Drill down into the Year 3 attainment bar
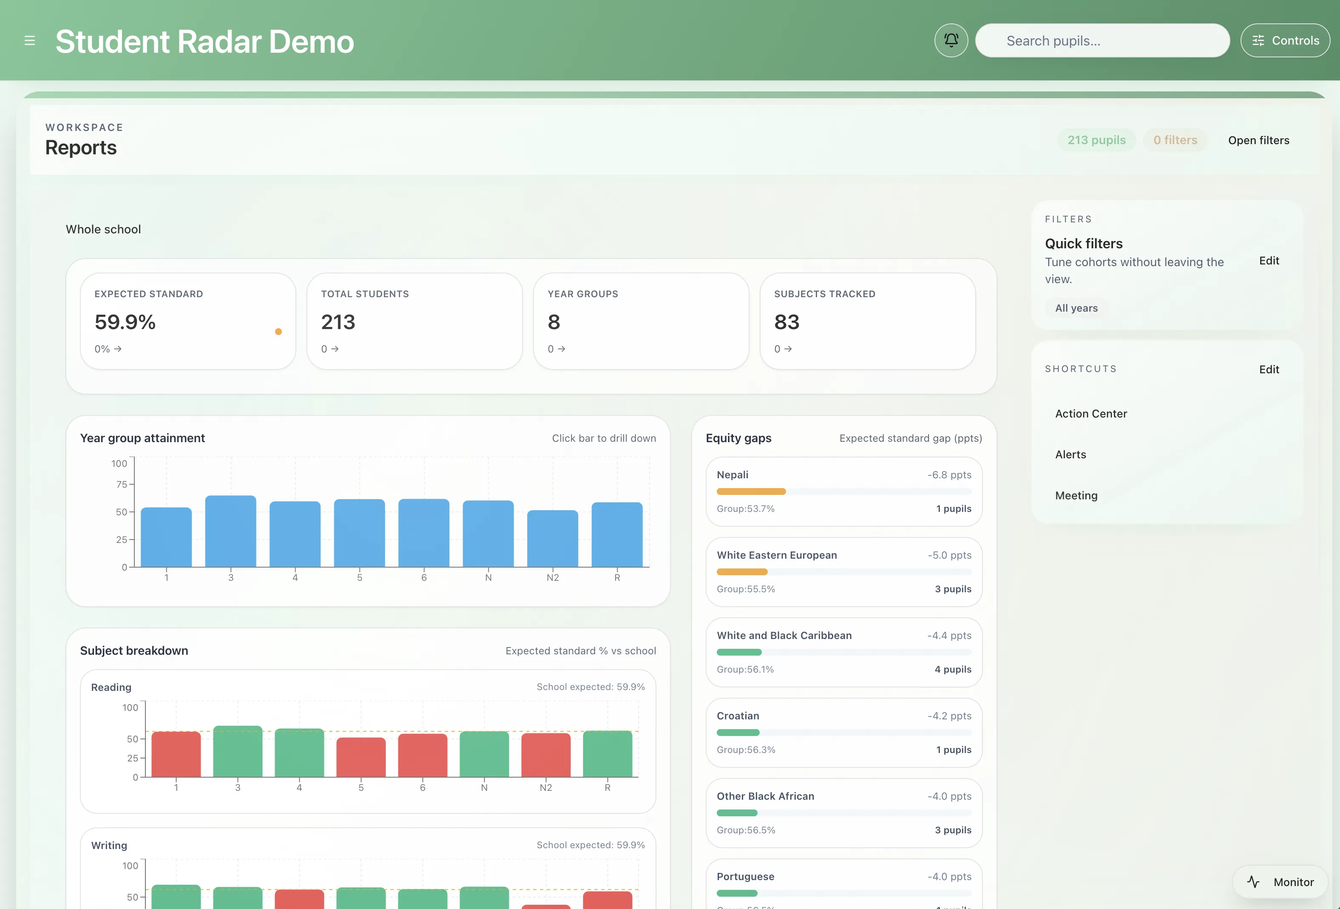This screenshot has width=1340, height=909. [230, 531]
